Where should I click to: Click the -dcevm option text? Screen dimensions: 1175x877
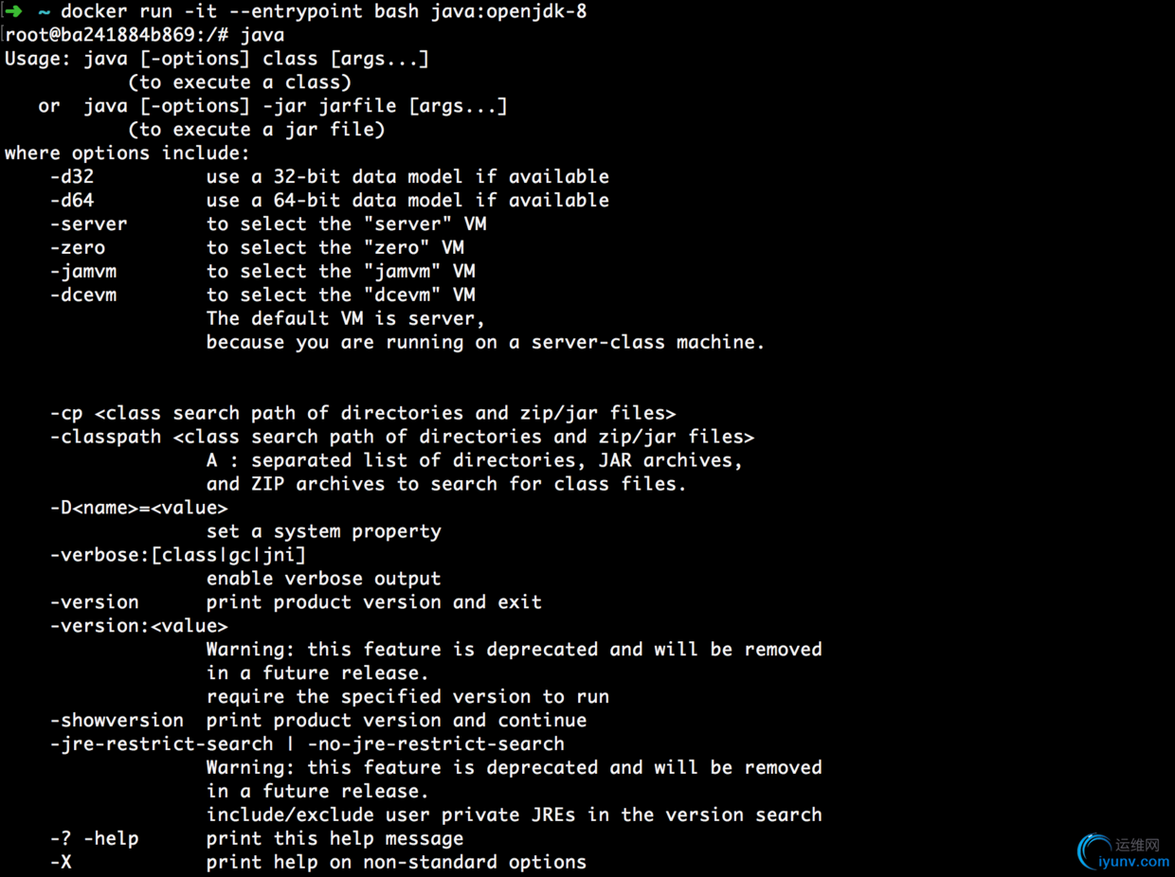click(83, 295)
